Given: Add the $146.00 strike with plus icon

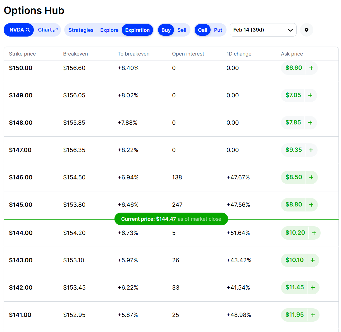Looking at the screenshot, I should point(311,177).
